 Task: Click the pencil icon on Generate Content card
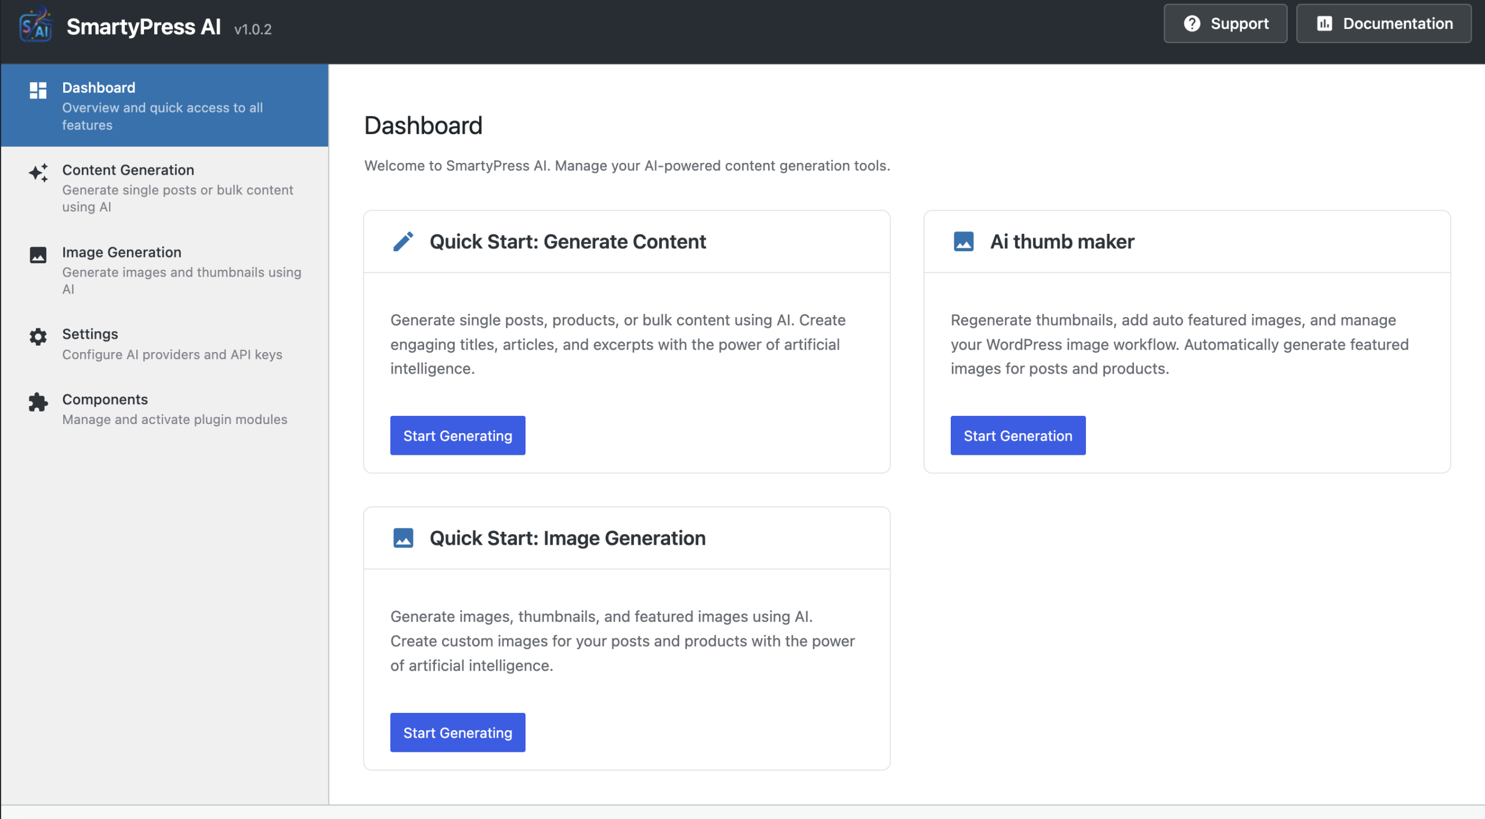[404, 241]
